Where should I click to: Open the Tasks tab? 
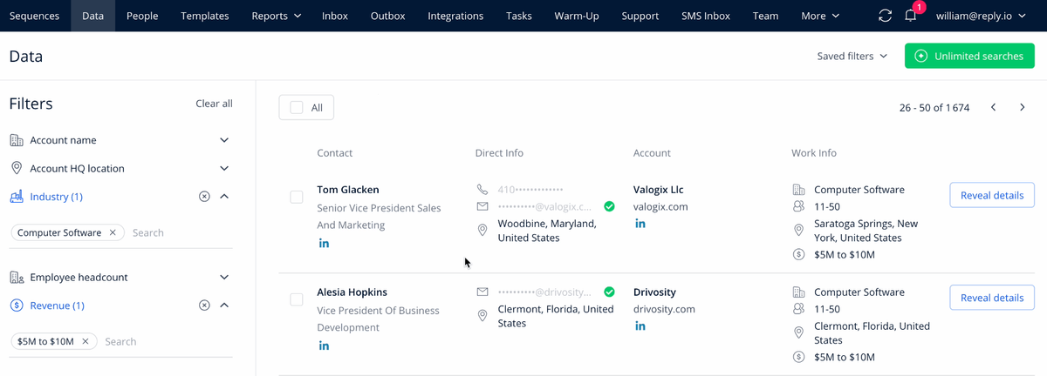(519, 16)
